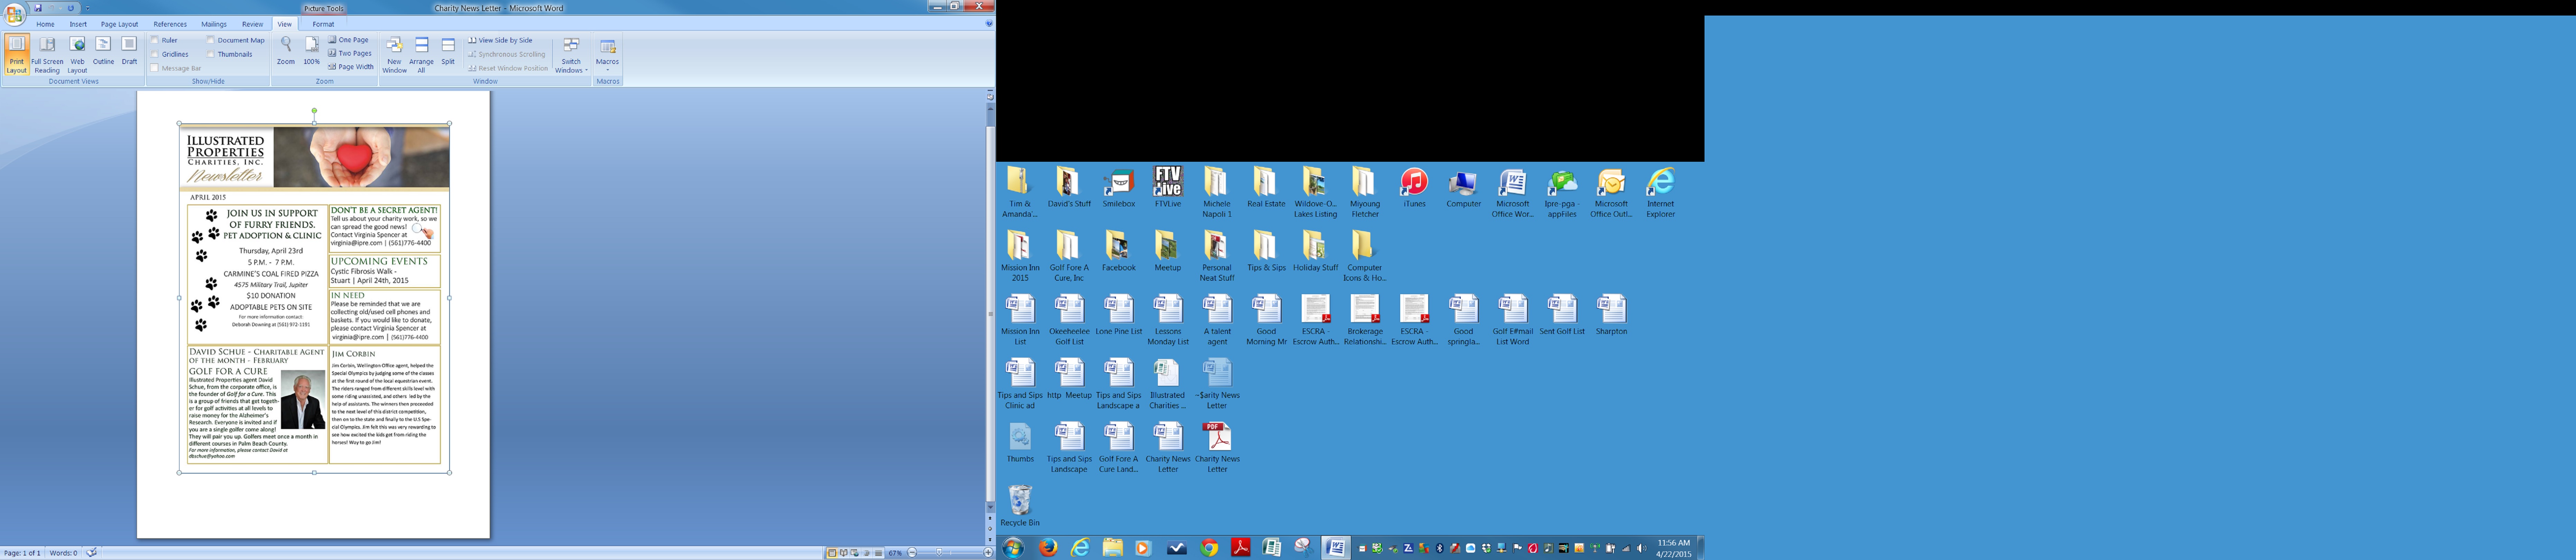
Task: Open the Picture Tools Format tab
Action: pos(323,24)
